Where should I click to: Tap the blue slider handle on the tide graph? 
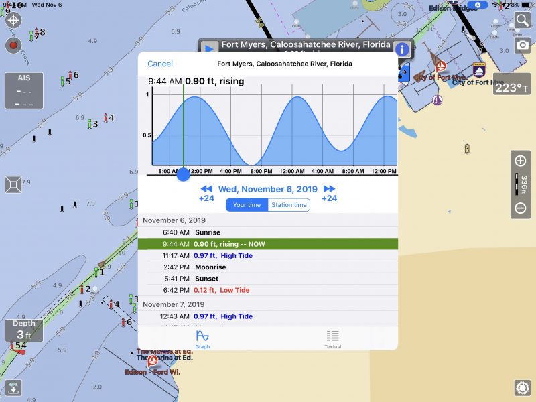click(182, 175)
